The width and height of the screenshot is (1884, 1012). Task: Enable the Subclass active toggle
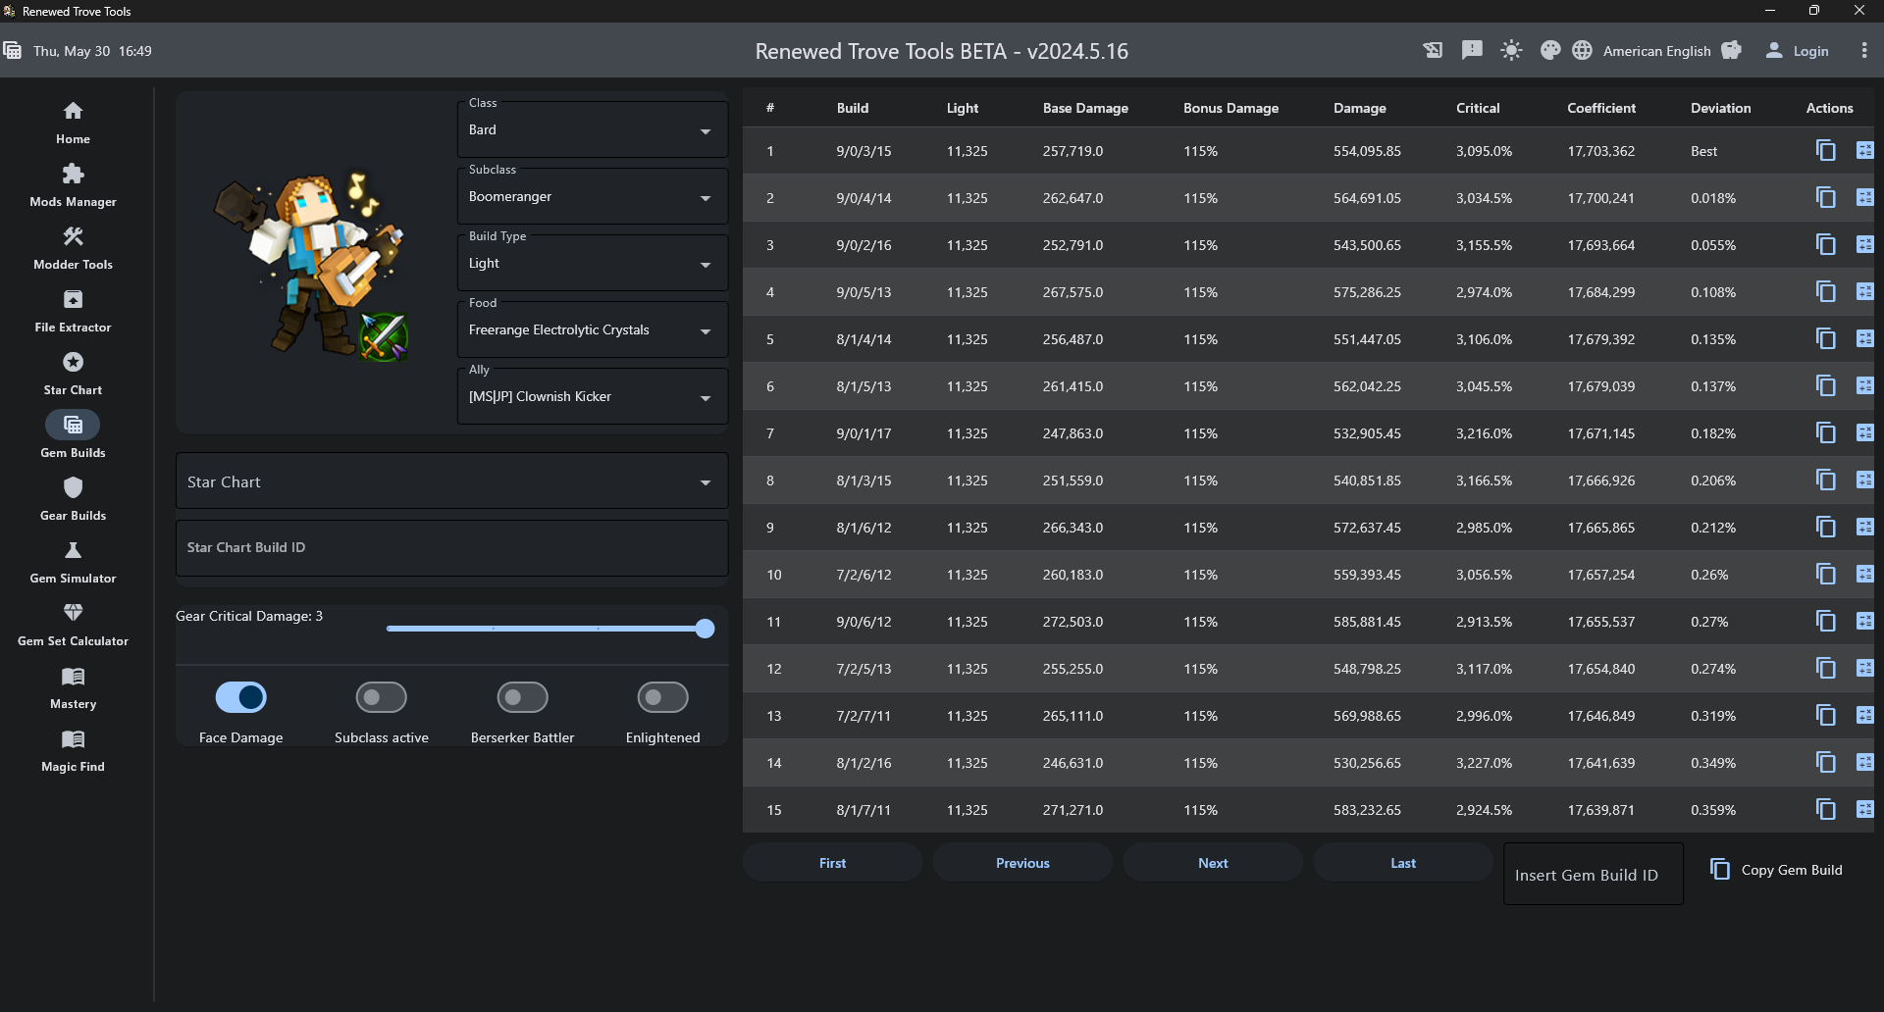(382, 697)
